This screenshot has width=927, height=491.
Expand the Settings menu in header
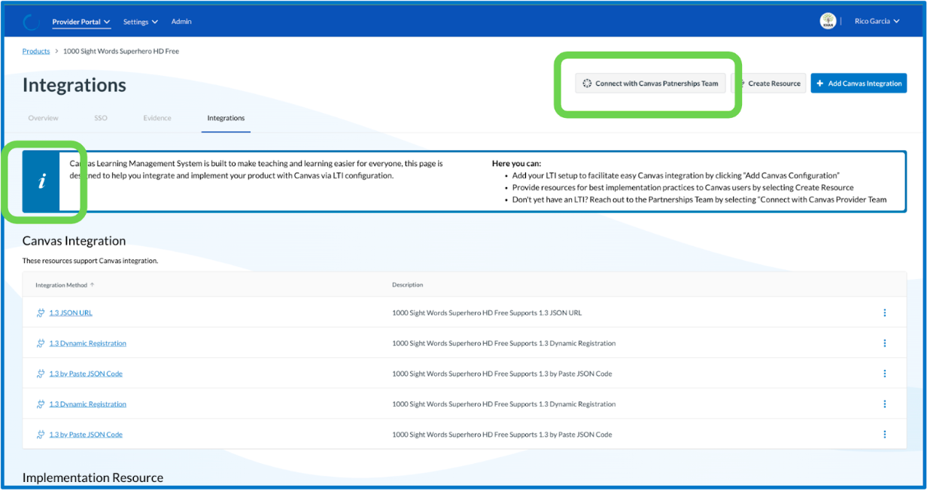click(x=141, y=22)
